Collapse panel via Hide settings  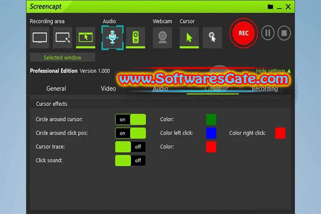pyautogui.click(x=273, y=71)
